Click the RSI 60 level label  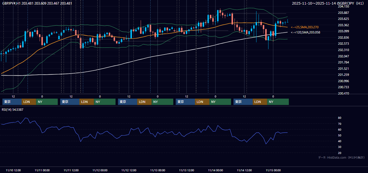(339, 129)
